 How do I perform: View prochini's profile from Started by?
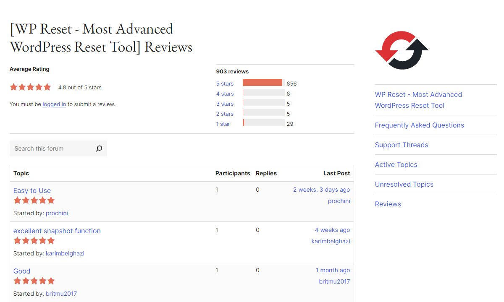tap(57, 213)
